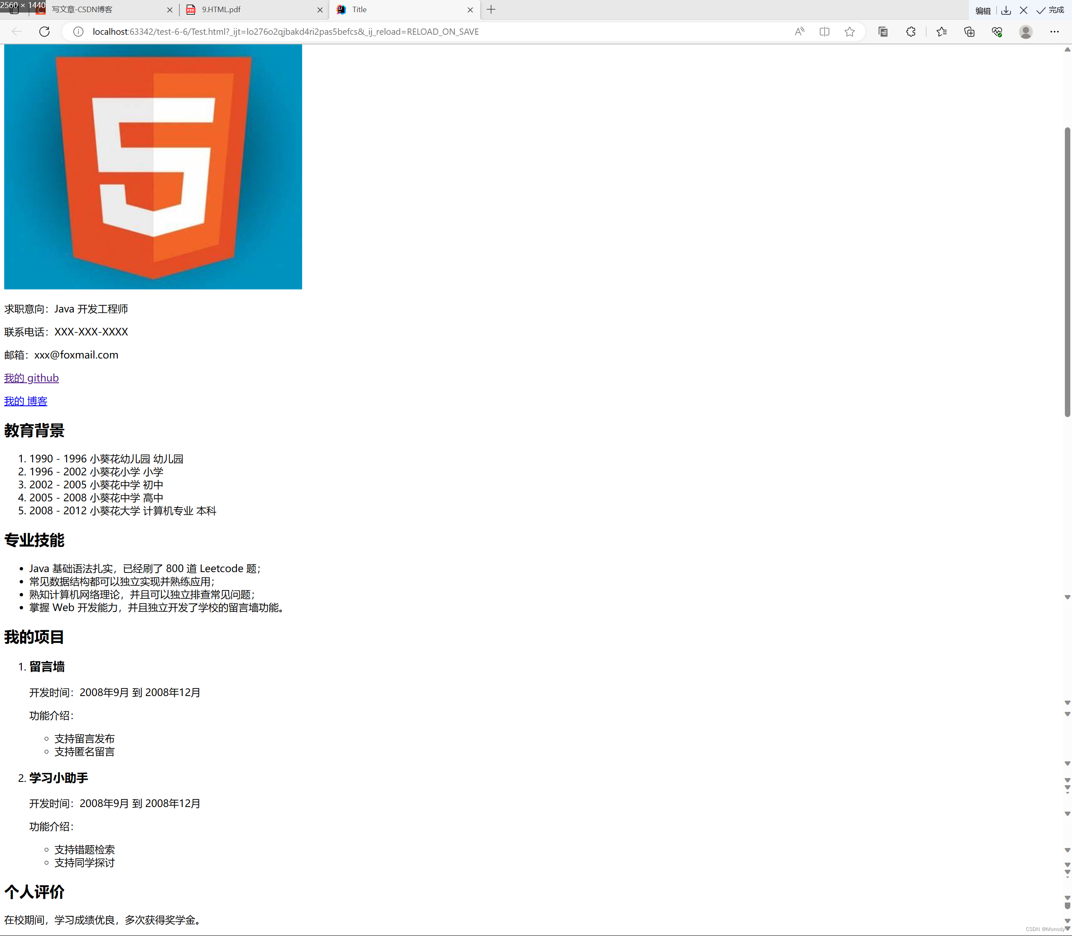The image size is (1072, 936).
Task: Close the 写文章-CSDN博客 tab
Action: click(x=169, y=10)
